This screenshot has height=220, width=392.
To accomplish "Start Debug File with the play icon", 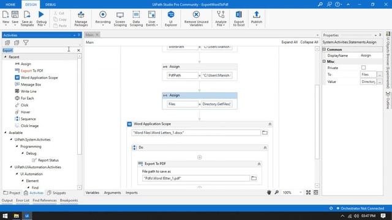I will [x=41, y=15].
